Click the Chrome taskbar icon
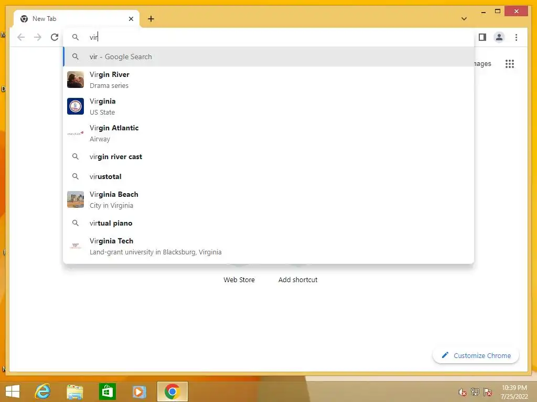Image resolution: width=537 pixels, height=402 pixels. (172, 392)
